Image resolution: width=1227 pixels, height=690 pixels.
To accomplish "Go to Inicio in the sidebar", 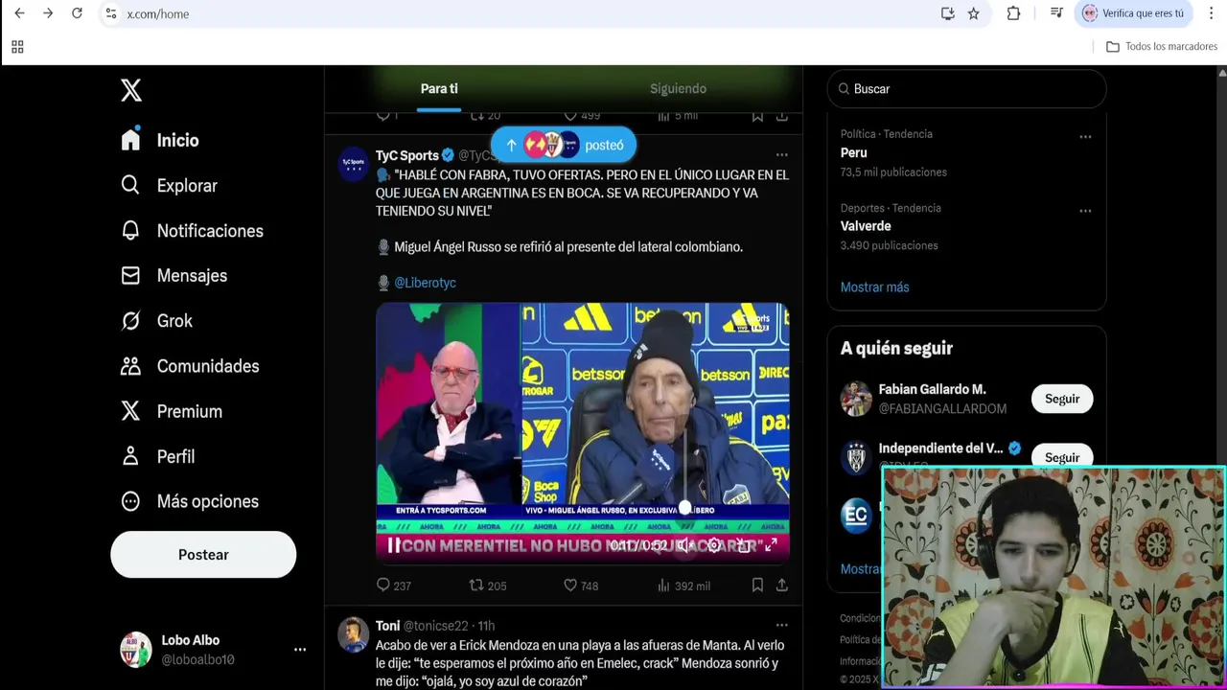I will 160,140.
